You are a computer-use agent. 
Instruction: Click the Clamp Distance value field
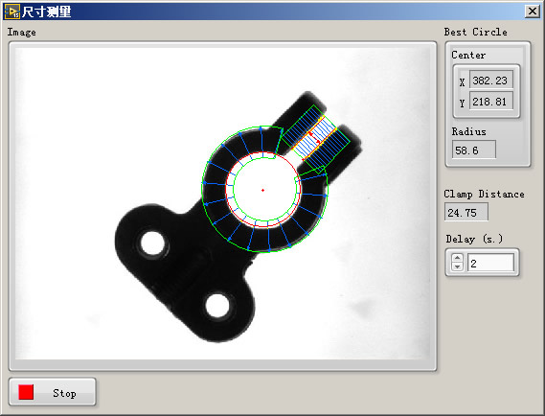(466, 212)
